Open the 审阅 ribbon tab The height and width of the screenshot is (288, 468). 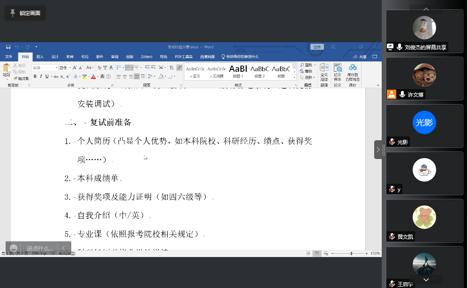pyautogui.click(x=114, y=57)
